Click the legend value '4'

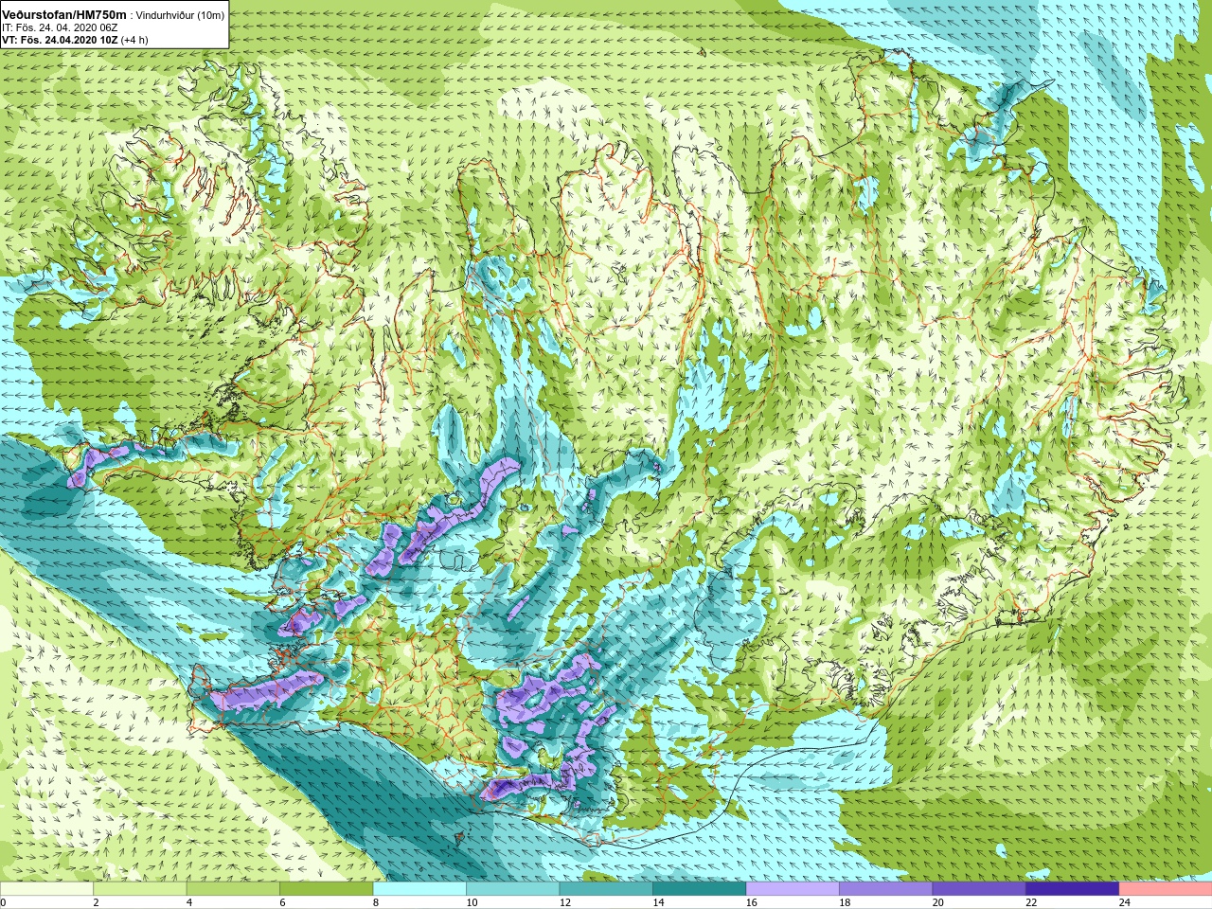(189, 902)
